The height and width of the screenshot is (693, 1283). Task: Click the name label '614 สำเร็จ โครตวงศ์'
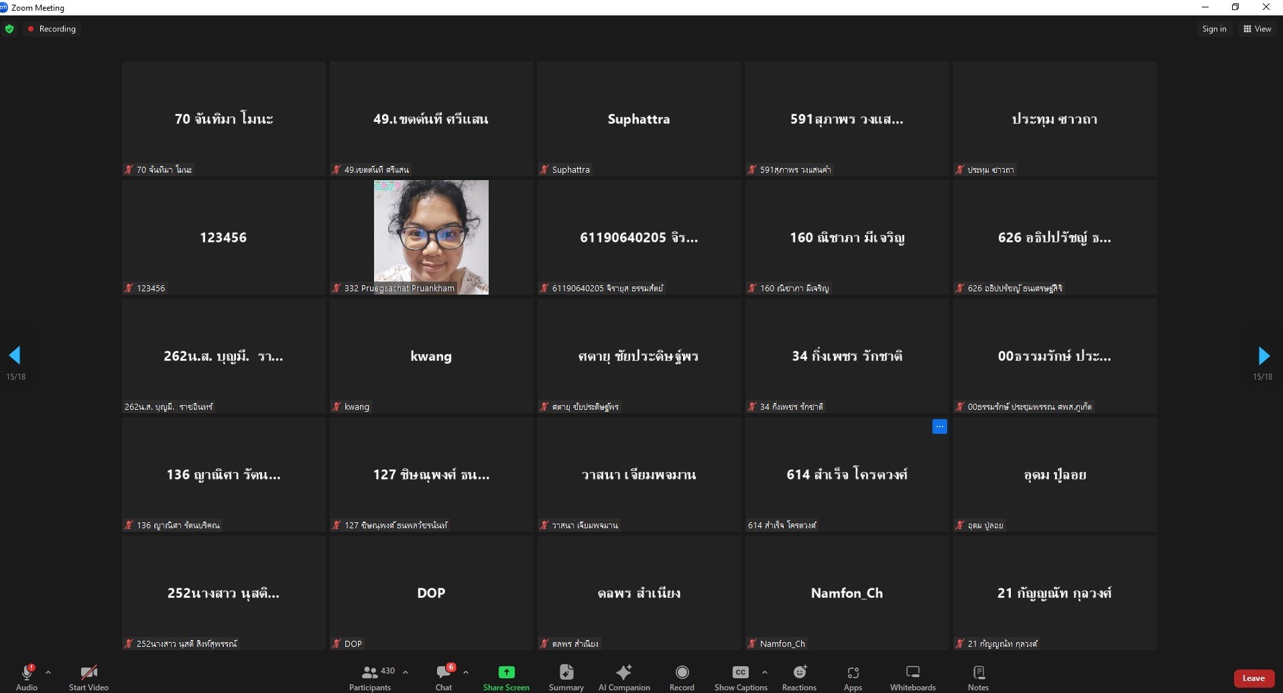click(782, 526)
